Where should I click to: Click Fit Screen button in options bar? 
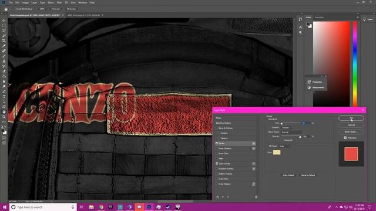pyautogui.click(x=56, y=9)
